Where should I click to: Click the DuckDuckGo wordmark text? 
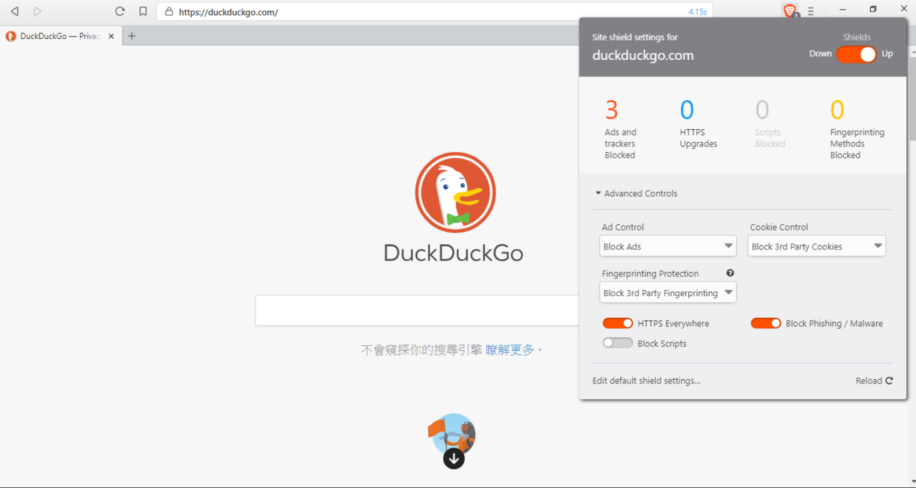(x=453, y=253)
